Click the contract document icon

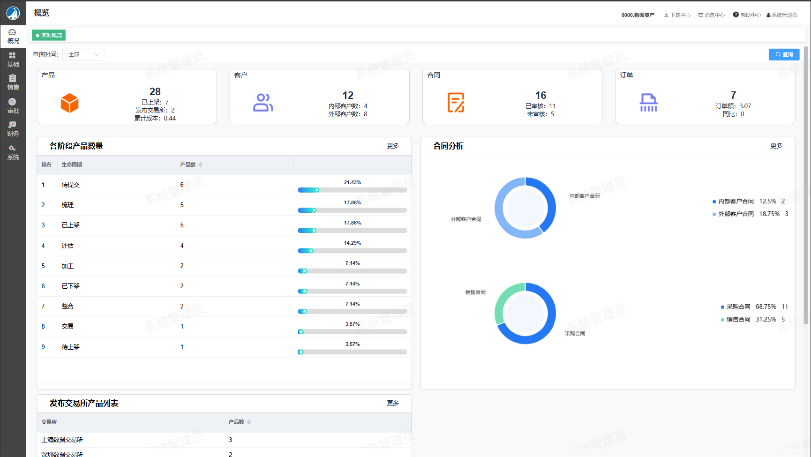pos(456,103)
